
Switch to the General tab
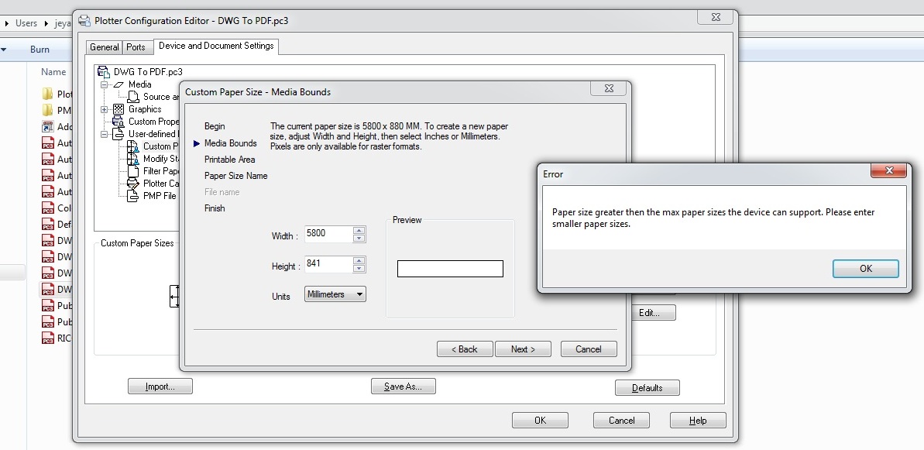105,46
